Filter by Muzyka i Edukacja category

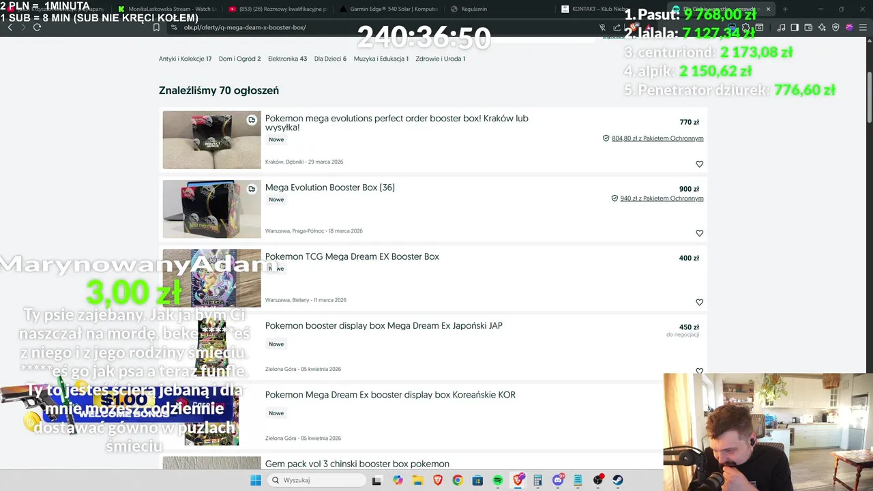coord(381,59)
